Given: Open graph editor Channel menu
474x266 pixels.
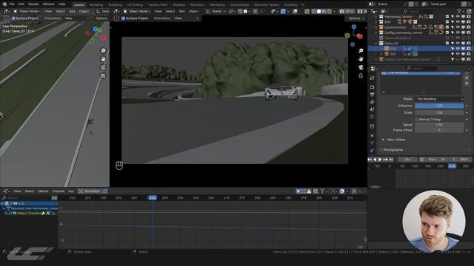Looking at the screenshot, I should tap(58, 191).
